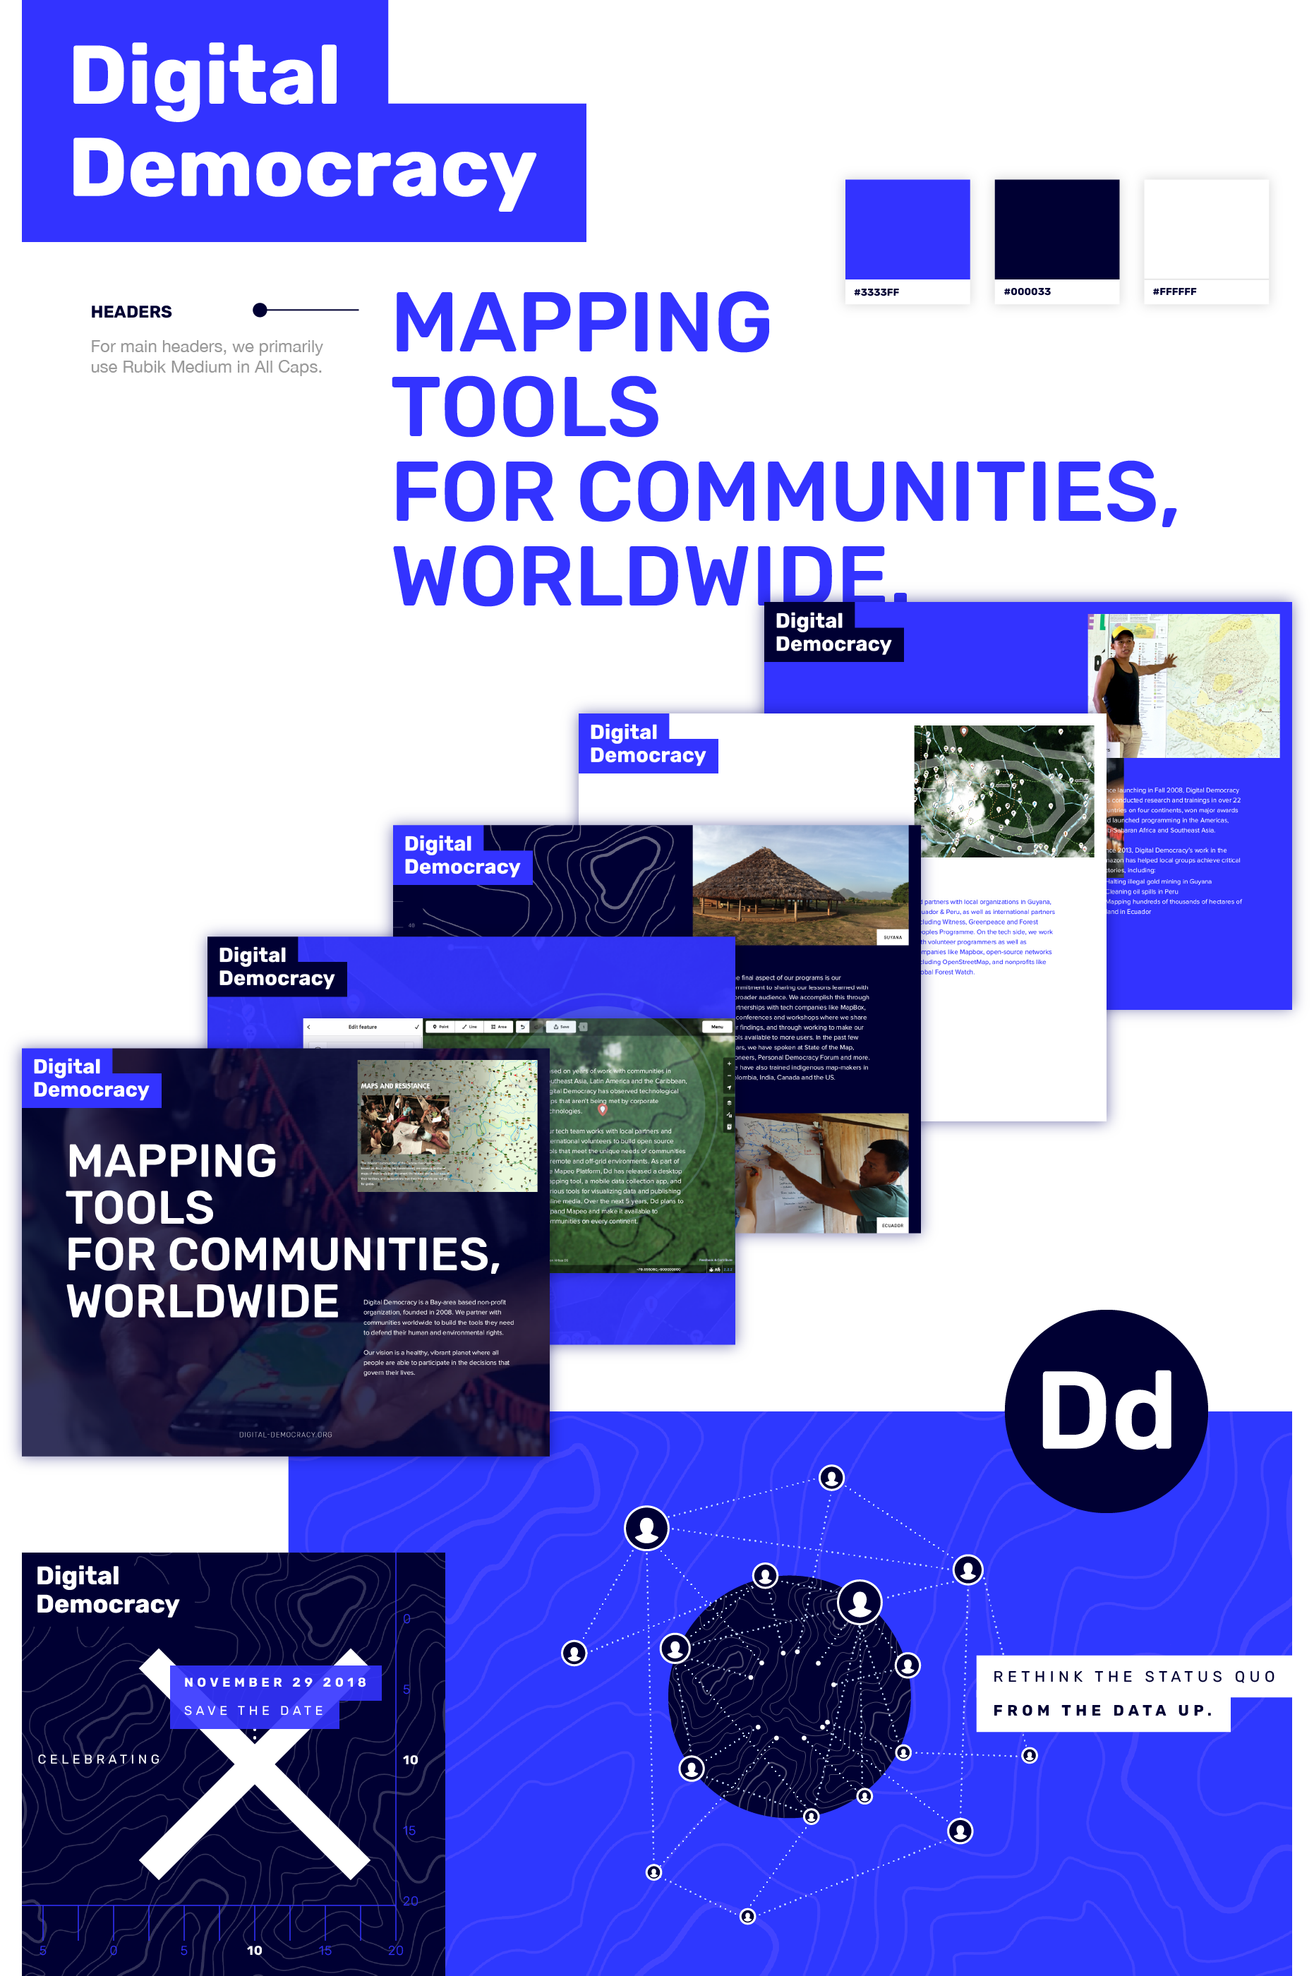Click the ECUADOR photo label
This screenshot has height=1976, width=1314.
pos(893,1225)
